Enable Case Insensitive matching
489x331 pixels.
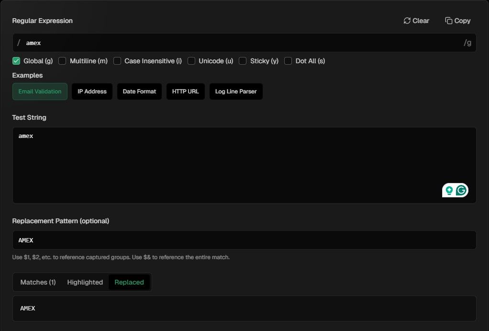(x=117, y=61)
